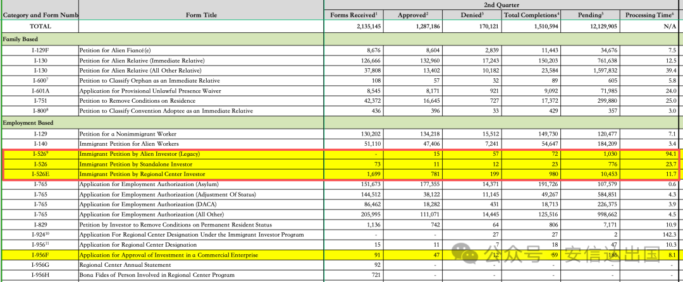Select processing time value 142.3

coord(668,235)
